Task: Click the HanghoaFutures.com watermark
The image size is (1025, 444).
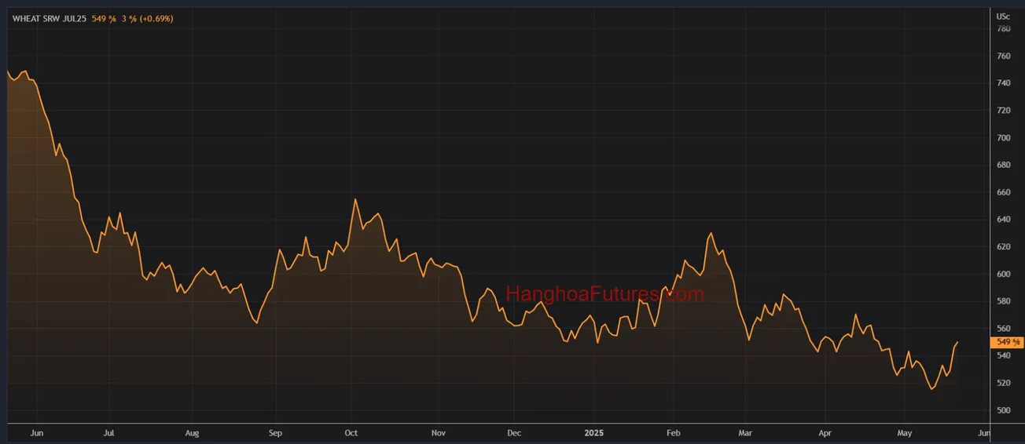Action: (x=605, y=295)
